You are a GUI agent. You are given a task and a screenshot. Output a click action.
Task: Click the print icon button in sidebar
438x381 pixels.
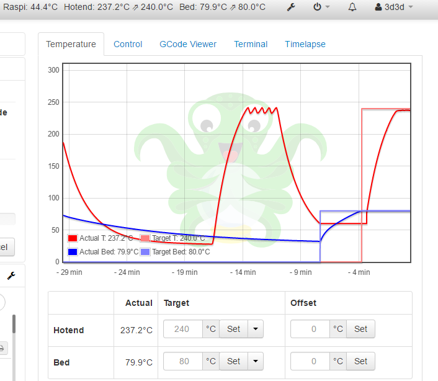[x=3, y=346]
